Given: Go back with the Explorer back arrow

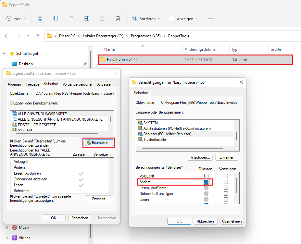Looking at the screenshot, I should point(6,36).
